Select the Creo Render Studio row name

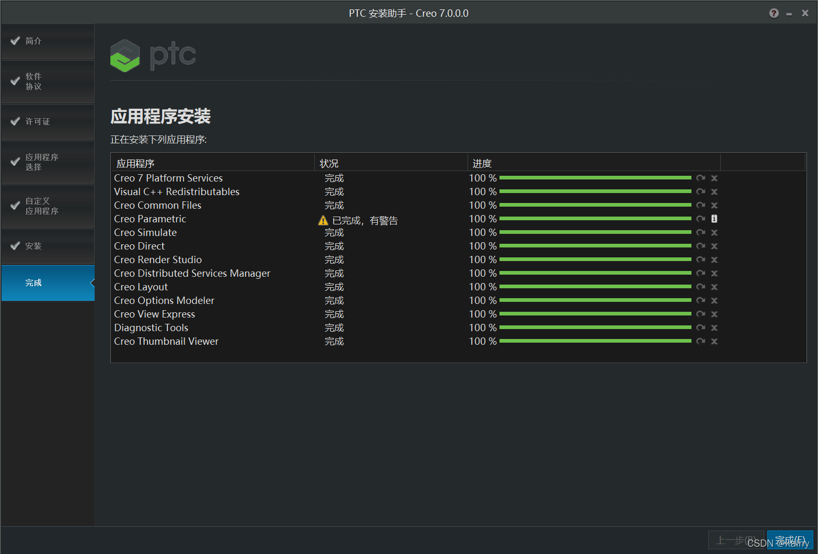158,260
